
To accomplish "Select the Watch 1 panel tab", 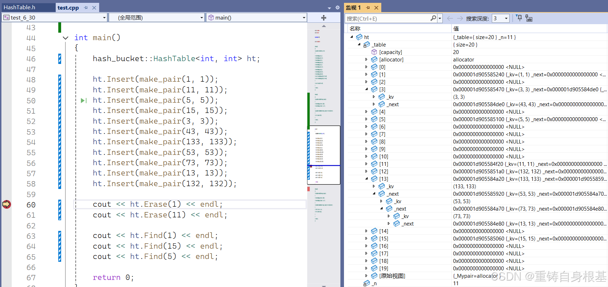I will (354, 7).
